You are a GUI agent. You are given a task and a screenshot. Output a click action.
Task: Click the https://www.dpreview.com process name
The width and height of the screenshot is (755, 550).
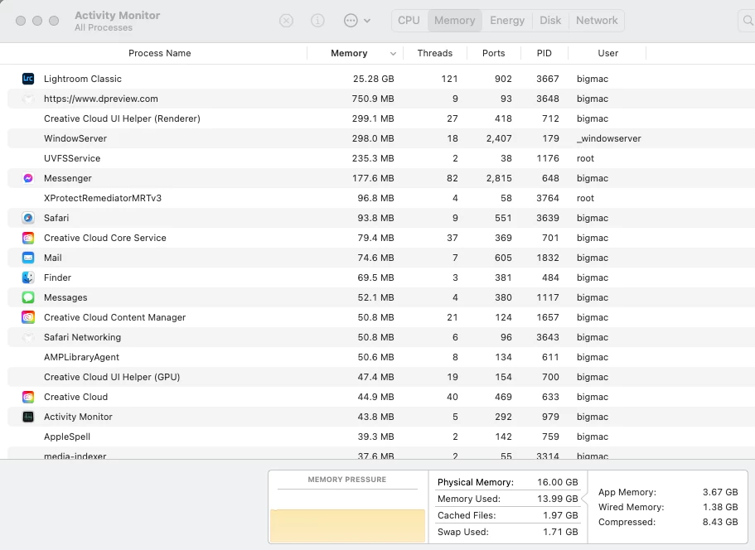coord(100,99)
